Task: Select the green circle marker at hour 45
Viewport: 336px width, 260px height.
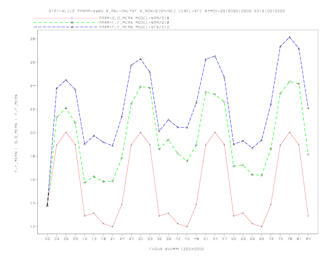Action: pyautogui.click(x=187, y=161)
